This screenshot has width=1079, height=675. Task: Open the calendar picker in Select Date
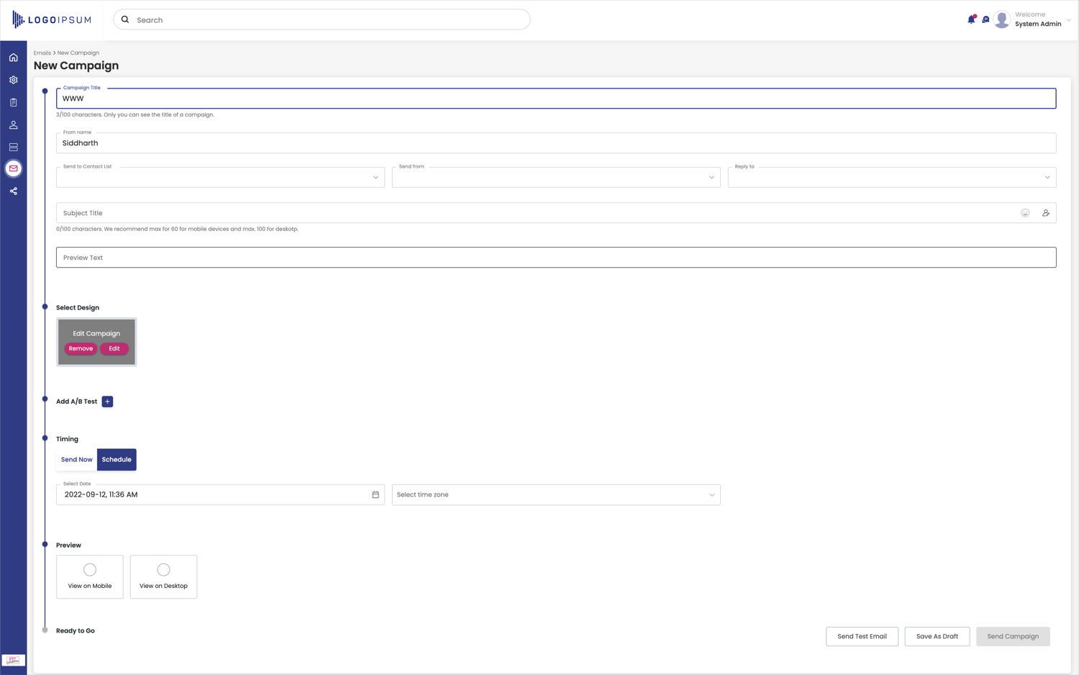(375, 495)
